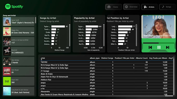The width and height of the screenshot is (177, 99).
Task: Click the a-ha album row
Action: [x=107, y=88]
